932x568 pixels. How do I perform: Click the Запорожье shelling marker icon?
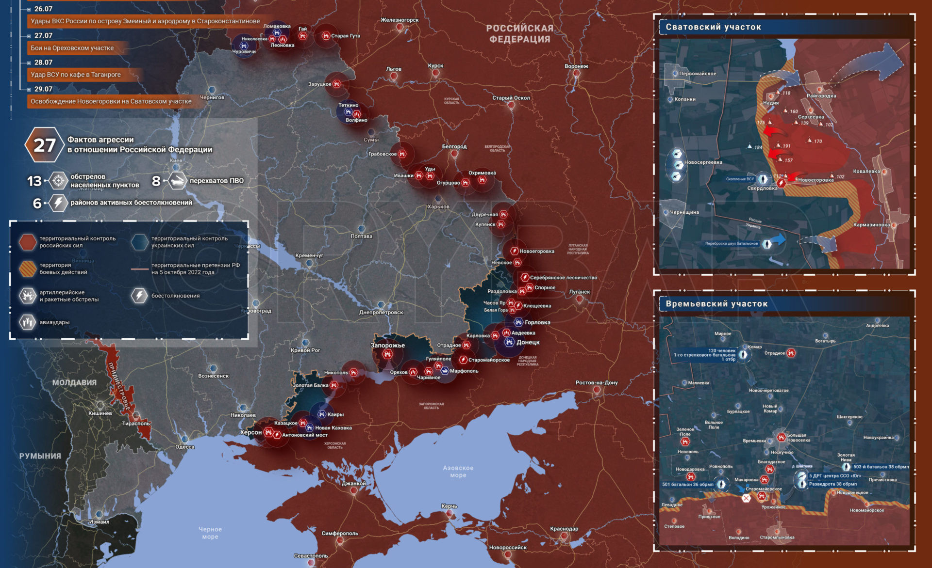click(387, 354)
